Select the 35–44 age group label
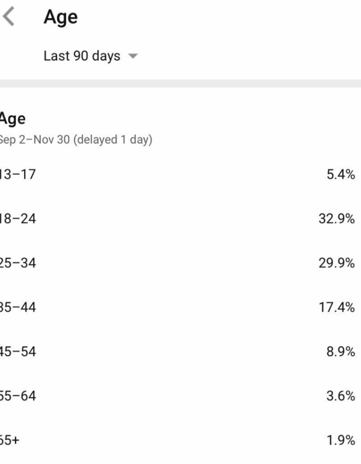Viewport: 361px width, 464px height. (18, 307)
